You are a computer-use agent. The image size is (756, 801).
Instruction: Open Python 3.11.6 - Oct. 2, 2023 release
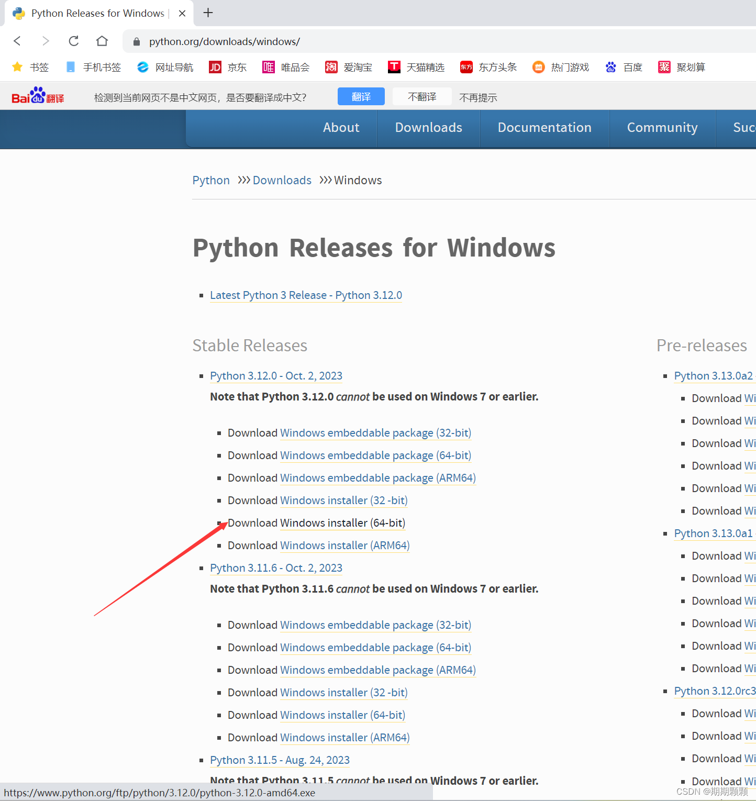coord(276,568)
